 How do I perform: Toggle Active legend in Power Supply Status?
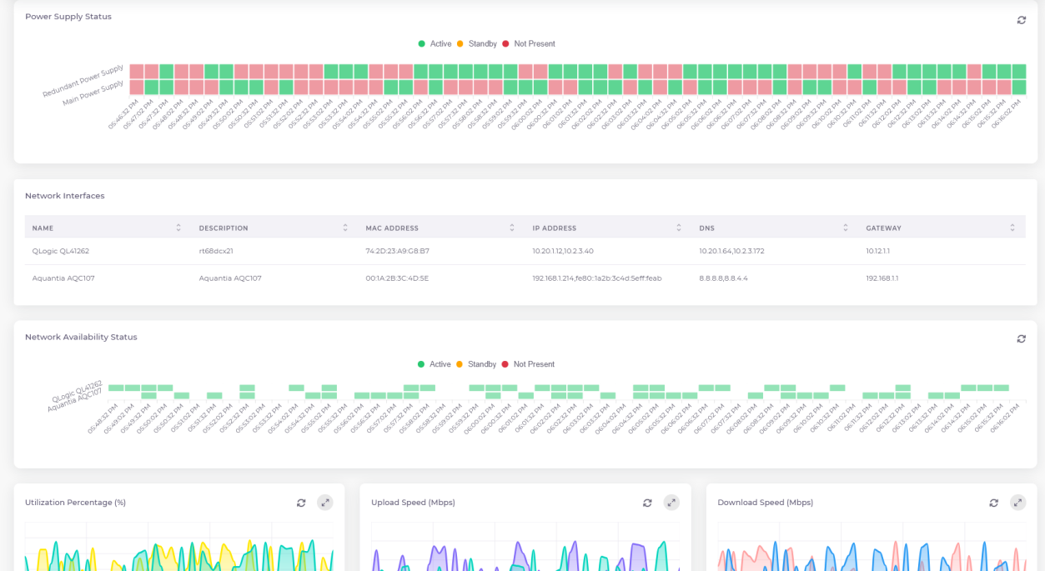coord(440,44)
